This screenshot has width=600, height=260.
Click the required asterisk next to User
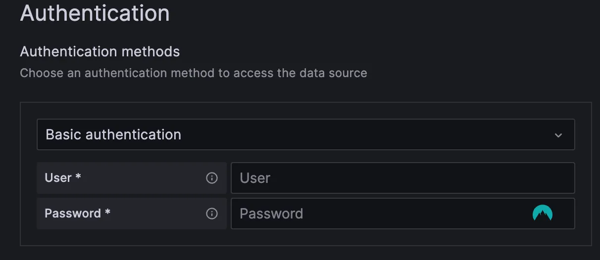(78, 178)
